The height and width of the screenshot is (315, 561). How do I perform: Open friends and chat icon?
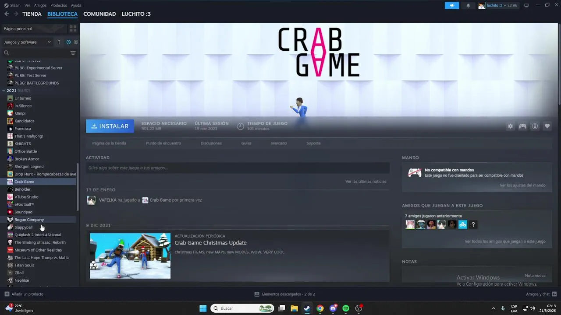[x=554, y=294]
